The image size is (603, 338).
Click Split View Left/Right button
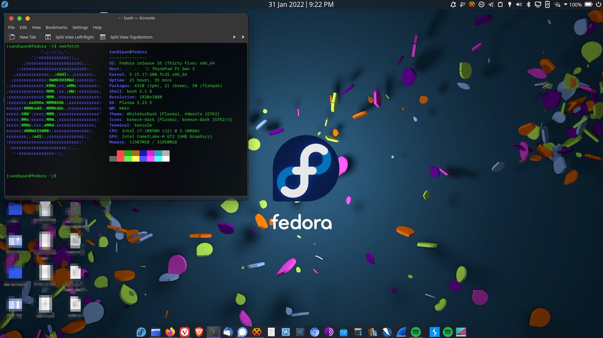click(x=69, y=37)
